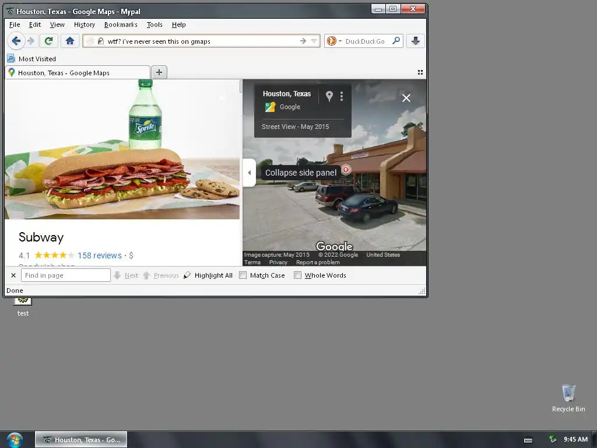The image size is (597, 448).
Task: Open the Bookmarks menu
Action: (x=121, y=24)
